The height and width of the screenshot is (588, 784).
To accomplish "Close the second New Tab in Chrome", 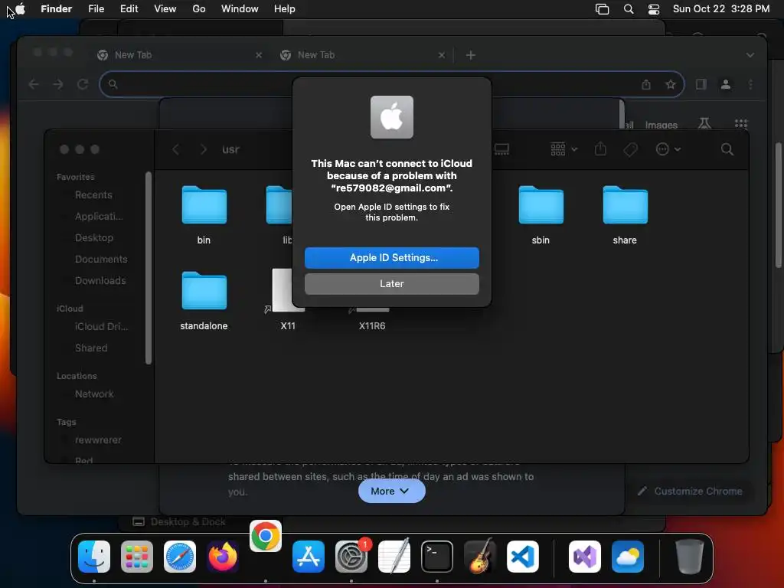I will tap(442, 55).
